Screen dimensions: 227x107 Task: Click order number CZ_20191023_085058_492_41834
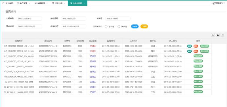click(19, 46)
